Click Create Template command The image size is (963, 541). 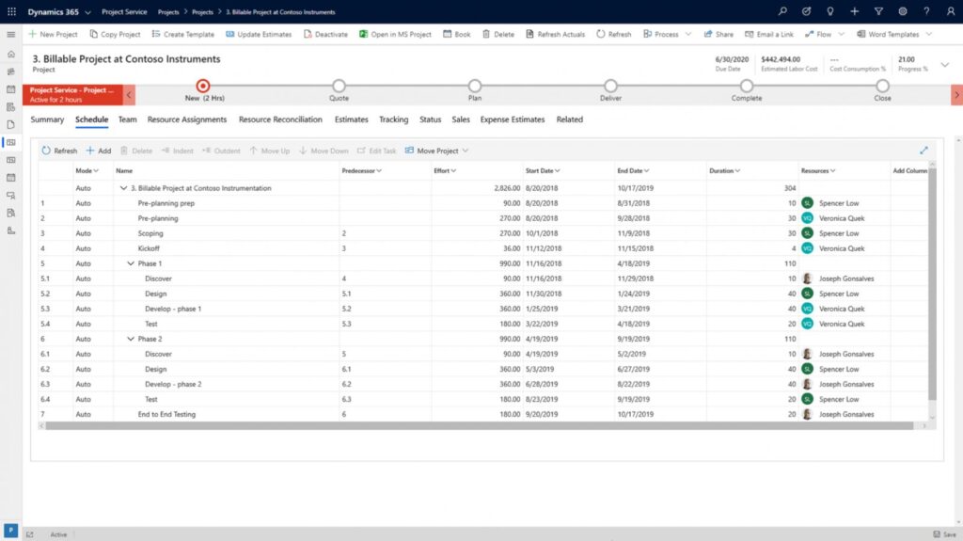(183, 35)
